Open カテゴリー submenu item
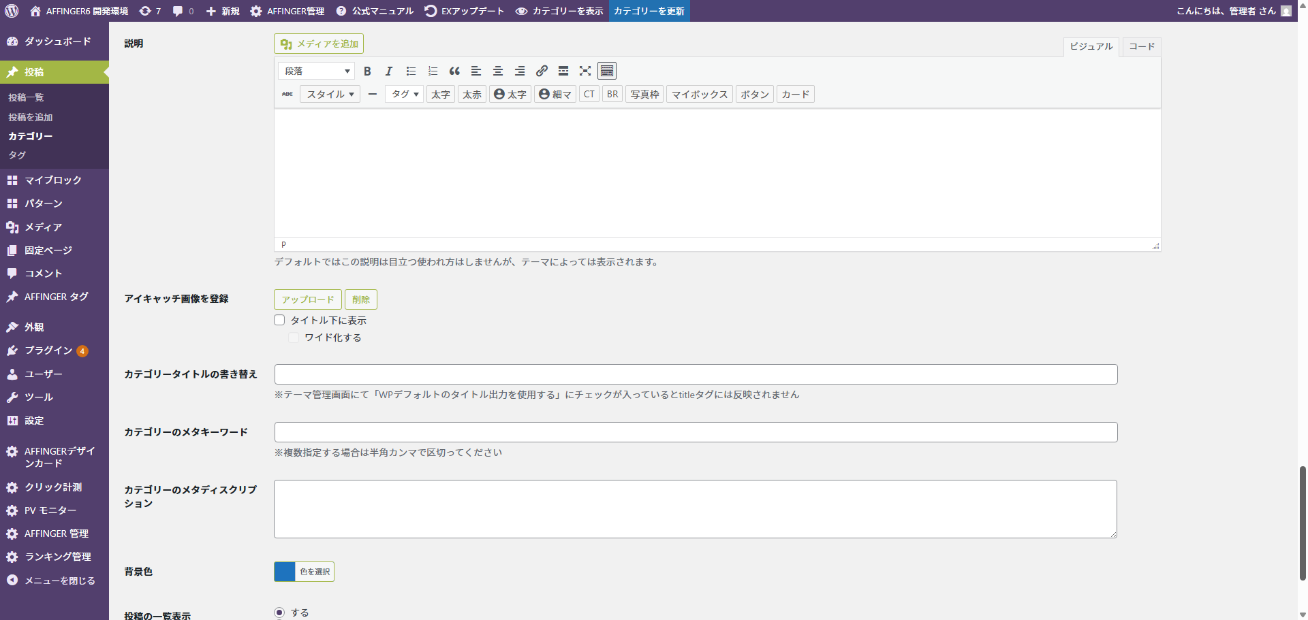The image size is (1308, 620). point(31,136)
